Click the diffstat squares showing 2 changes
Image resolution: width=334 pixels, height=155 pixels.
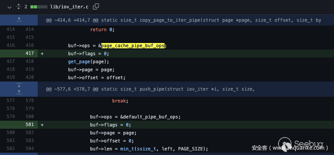[x=39, y=7]
